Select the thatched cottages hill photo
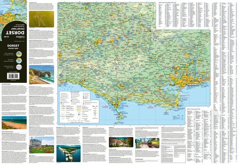This screenshot has height=165, width=239. (x=121, y=142)
